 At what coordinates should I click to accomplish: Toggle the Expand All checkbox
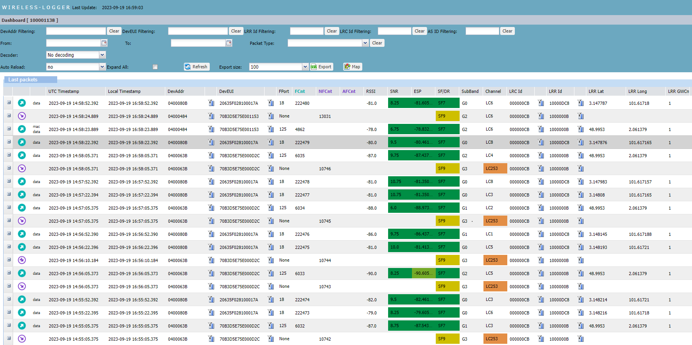coord(155,67)
